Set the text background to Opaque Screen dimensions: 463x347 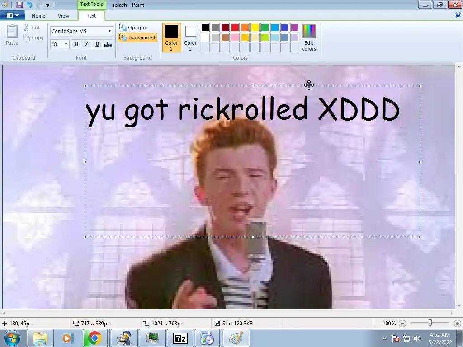tap(133, 28)
